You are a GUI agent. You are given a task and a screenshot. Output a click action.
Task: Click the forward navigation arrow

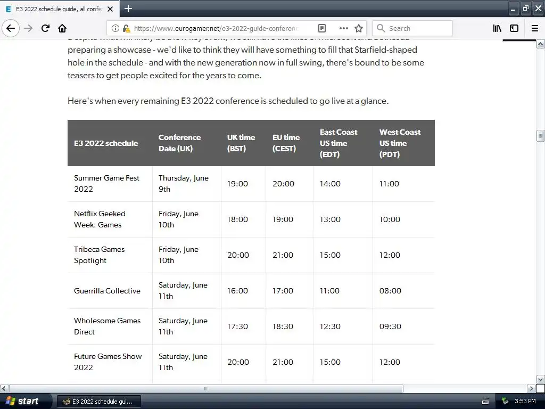28,28
